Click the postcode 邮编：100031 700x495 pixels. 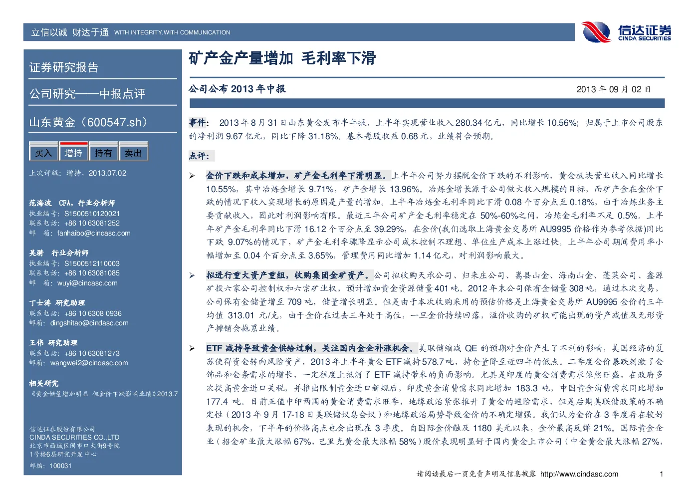tap(50, 466)
